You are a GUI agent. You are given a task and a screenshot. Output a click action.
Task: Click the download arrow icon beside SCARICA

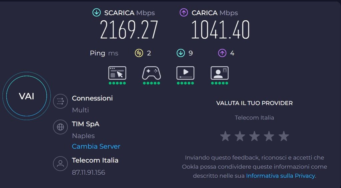pos(97,13)
